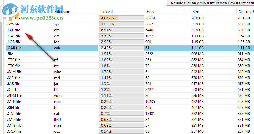Click the 43.42% percent bar

click(x=121, y=18)
